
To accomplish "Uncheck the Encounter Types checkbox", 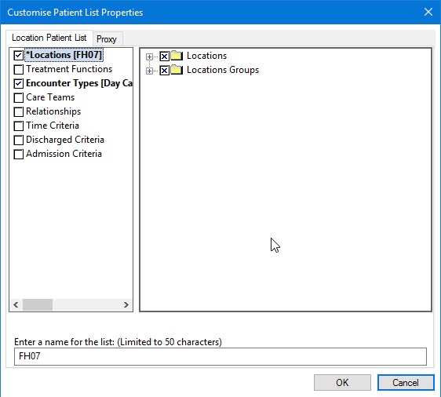I will (x=19, y=83).
